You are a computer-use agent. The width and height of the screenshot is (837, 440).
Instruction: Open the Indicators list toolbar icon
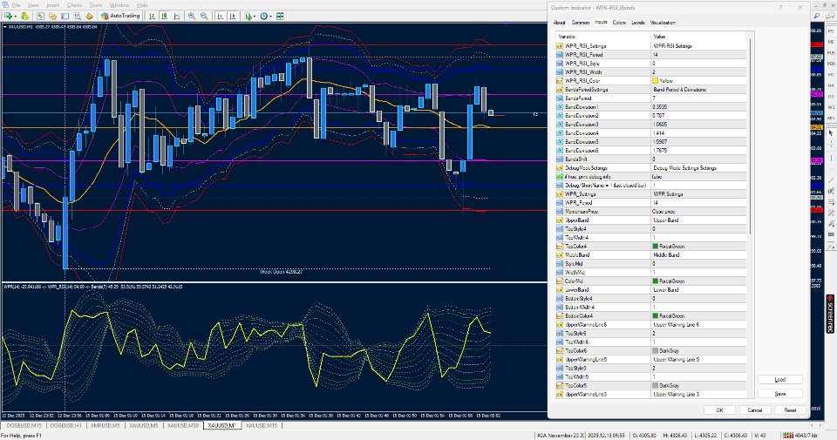click(248, 16)
